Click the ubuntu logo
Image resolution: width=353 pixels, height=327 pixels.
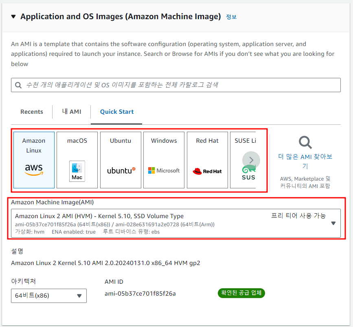point(121,170)
